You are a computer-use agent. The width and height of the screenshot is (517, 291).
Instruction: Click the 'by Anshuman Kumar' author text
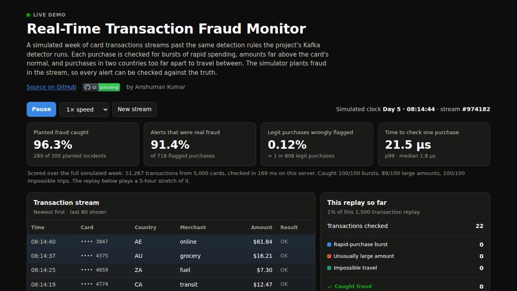point(156,87)
